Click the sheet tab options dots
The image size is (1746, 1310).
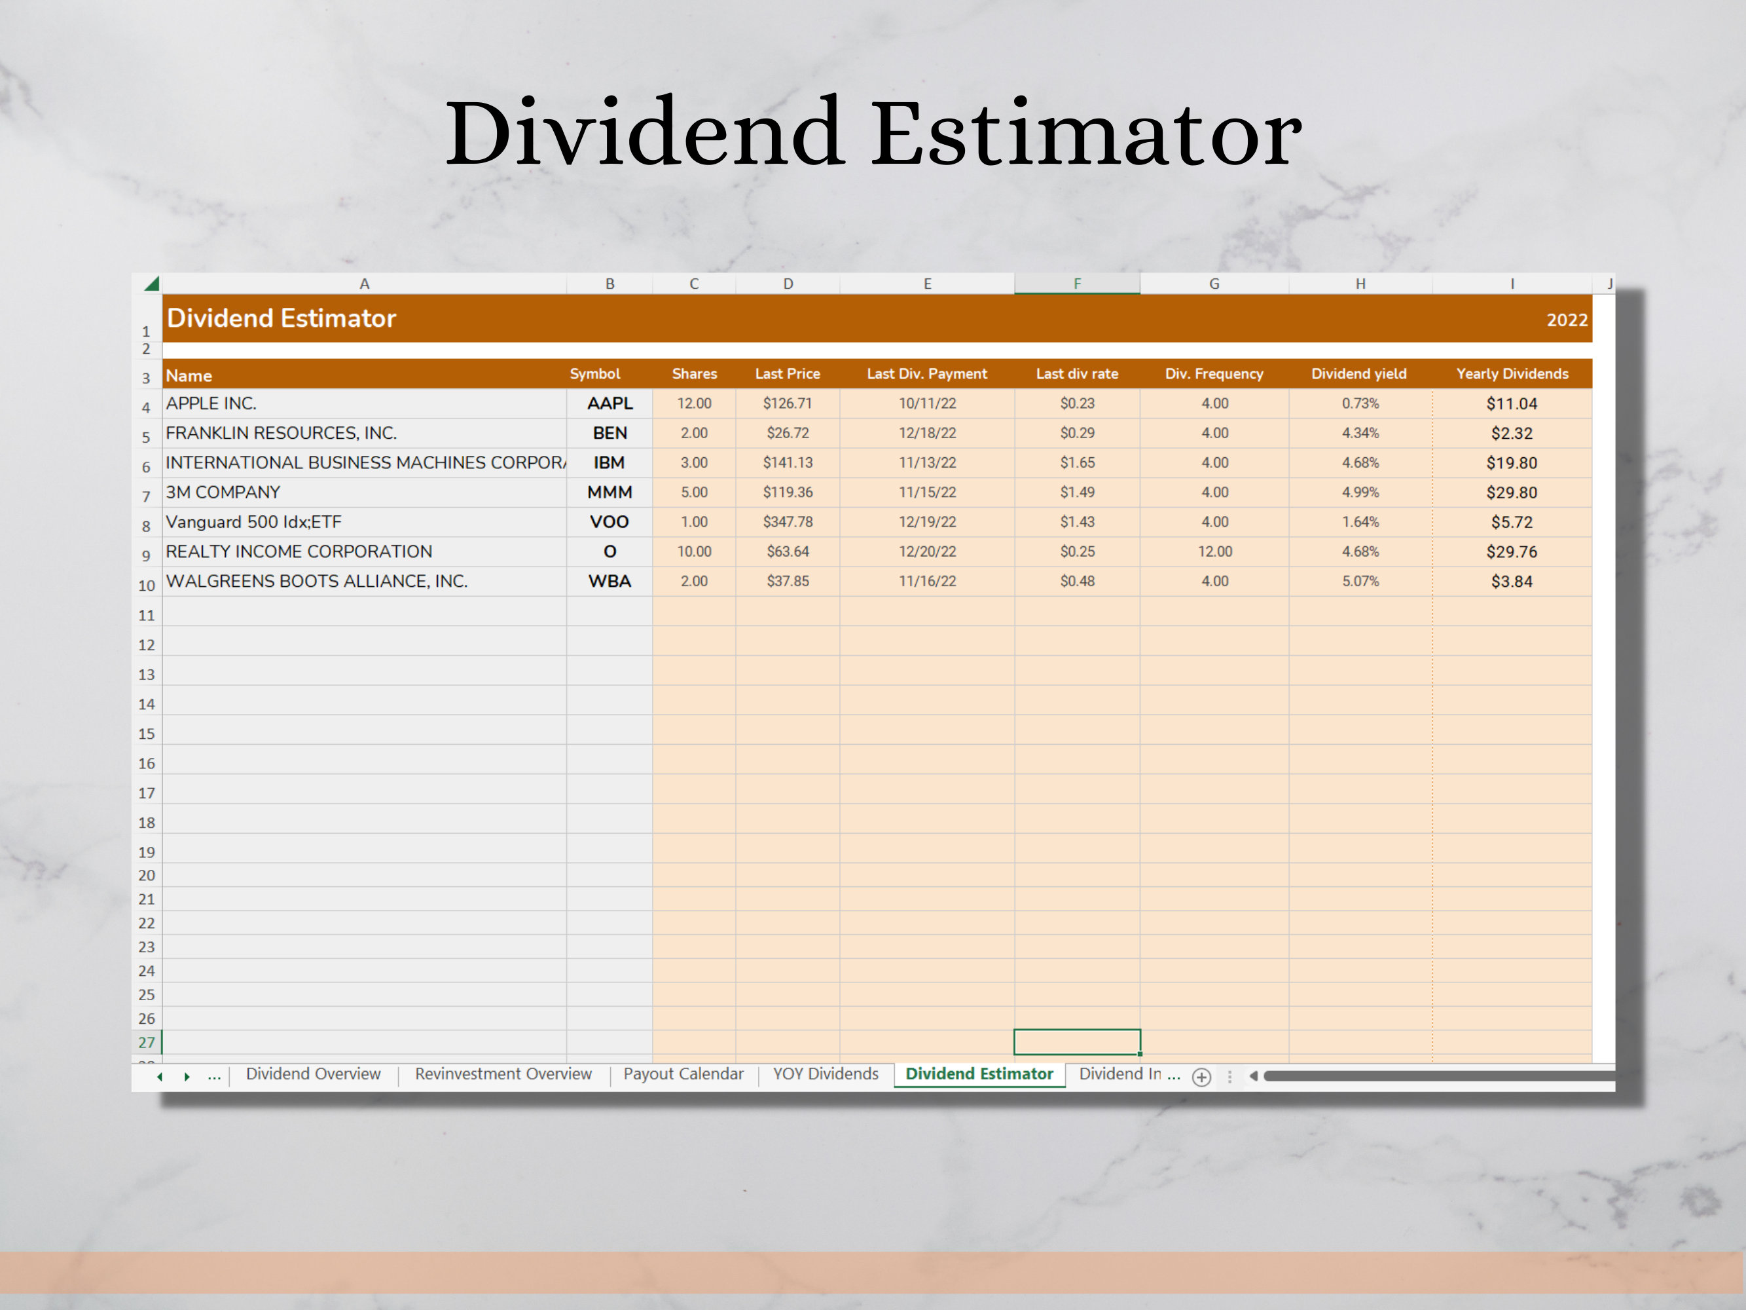[1228, 1076]
